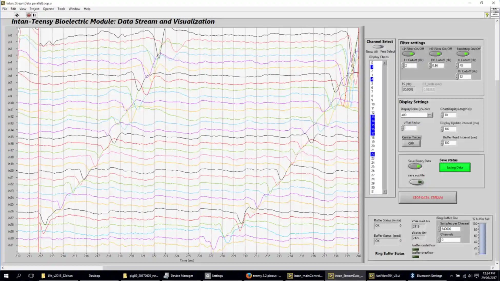Screen dimensions: 500x281
Task: Open the Tools menu
Action: (61, 9)
